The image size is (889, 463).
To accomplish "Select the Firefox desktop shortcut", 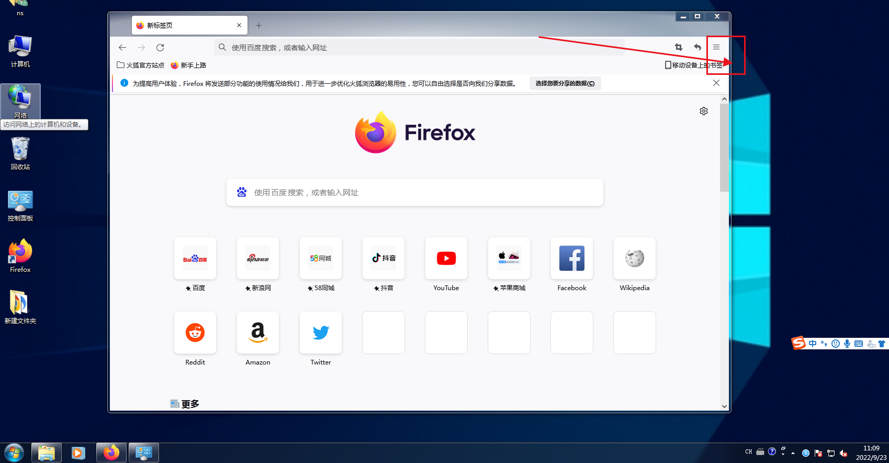I will 20,256.
